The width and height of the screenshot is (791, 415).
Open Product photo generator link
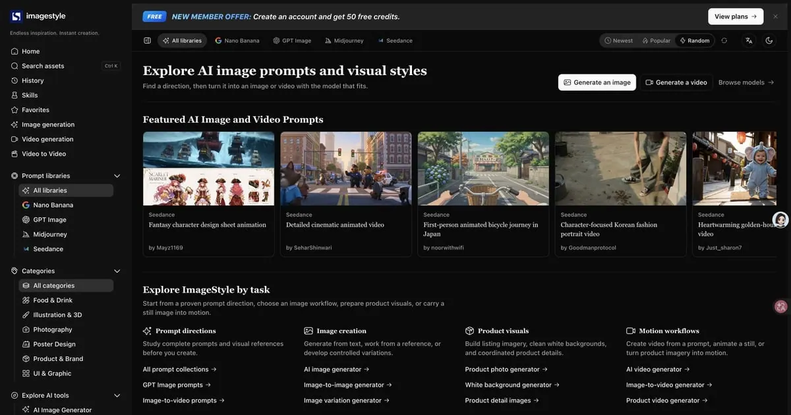(x=506, y=370)
